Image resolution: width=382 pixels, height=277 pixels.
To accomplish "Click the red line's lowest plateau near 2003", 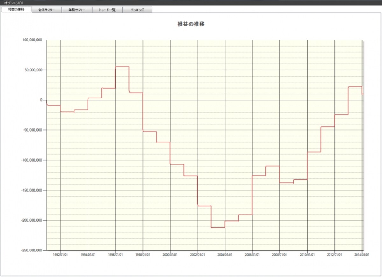I will tap(218, 227).
